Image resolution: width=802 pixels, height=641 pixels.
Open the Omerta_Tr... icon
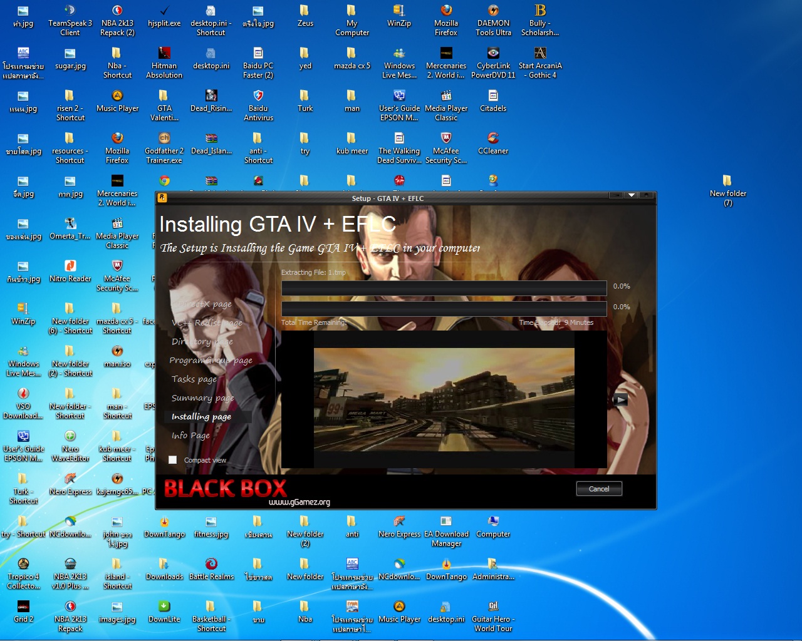70,229
